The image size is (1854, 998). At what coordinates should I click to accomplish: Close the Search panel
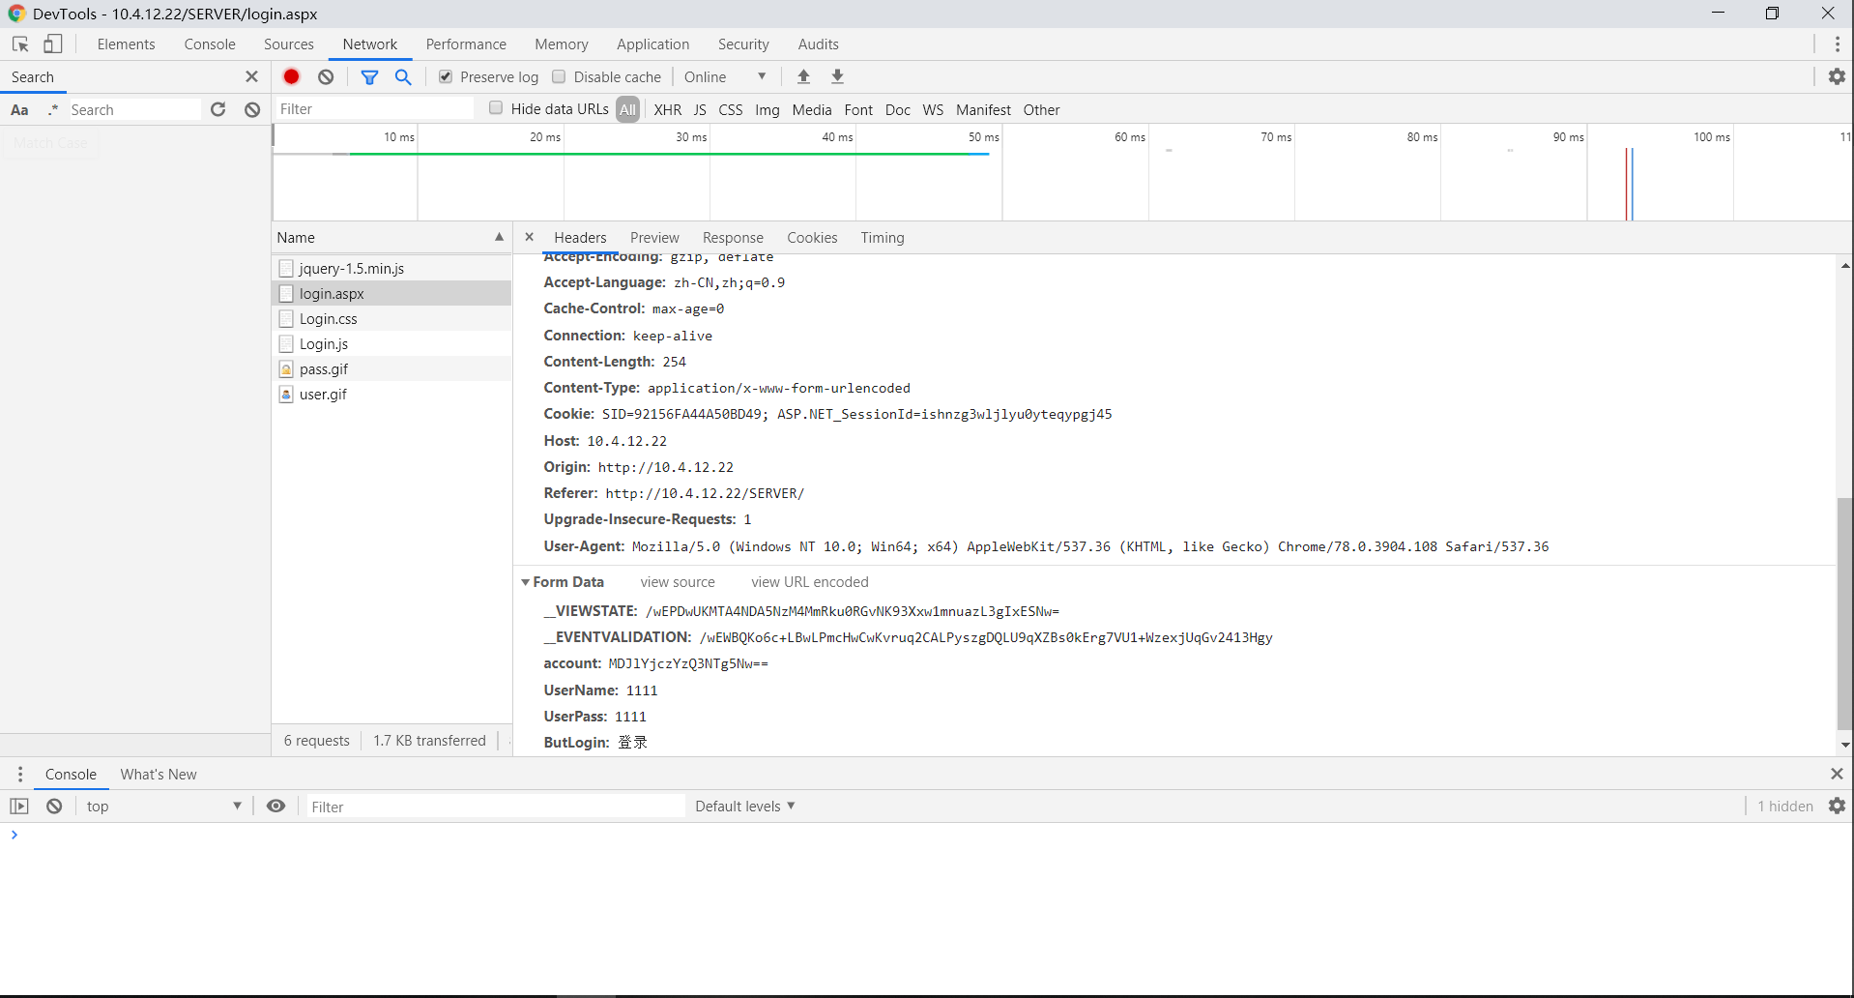(x=251, y=76)
